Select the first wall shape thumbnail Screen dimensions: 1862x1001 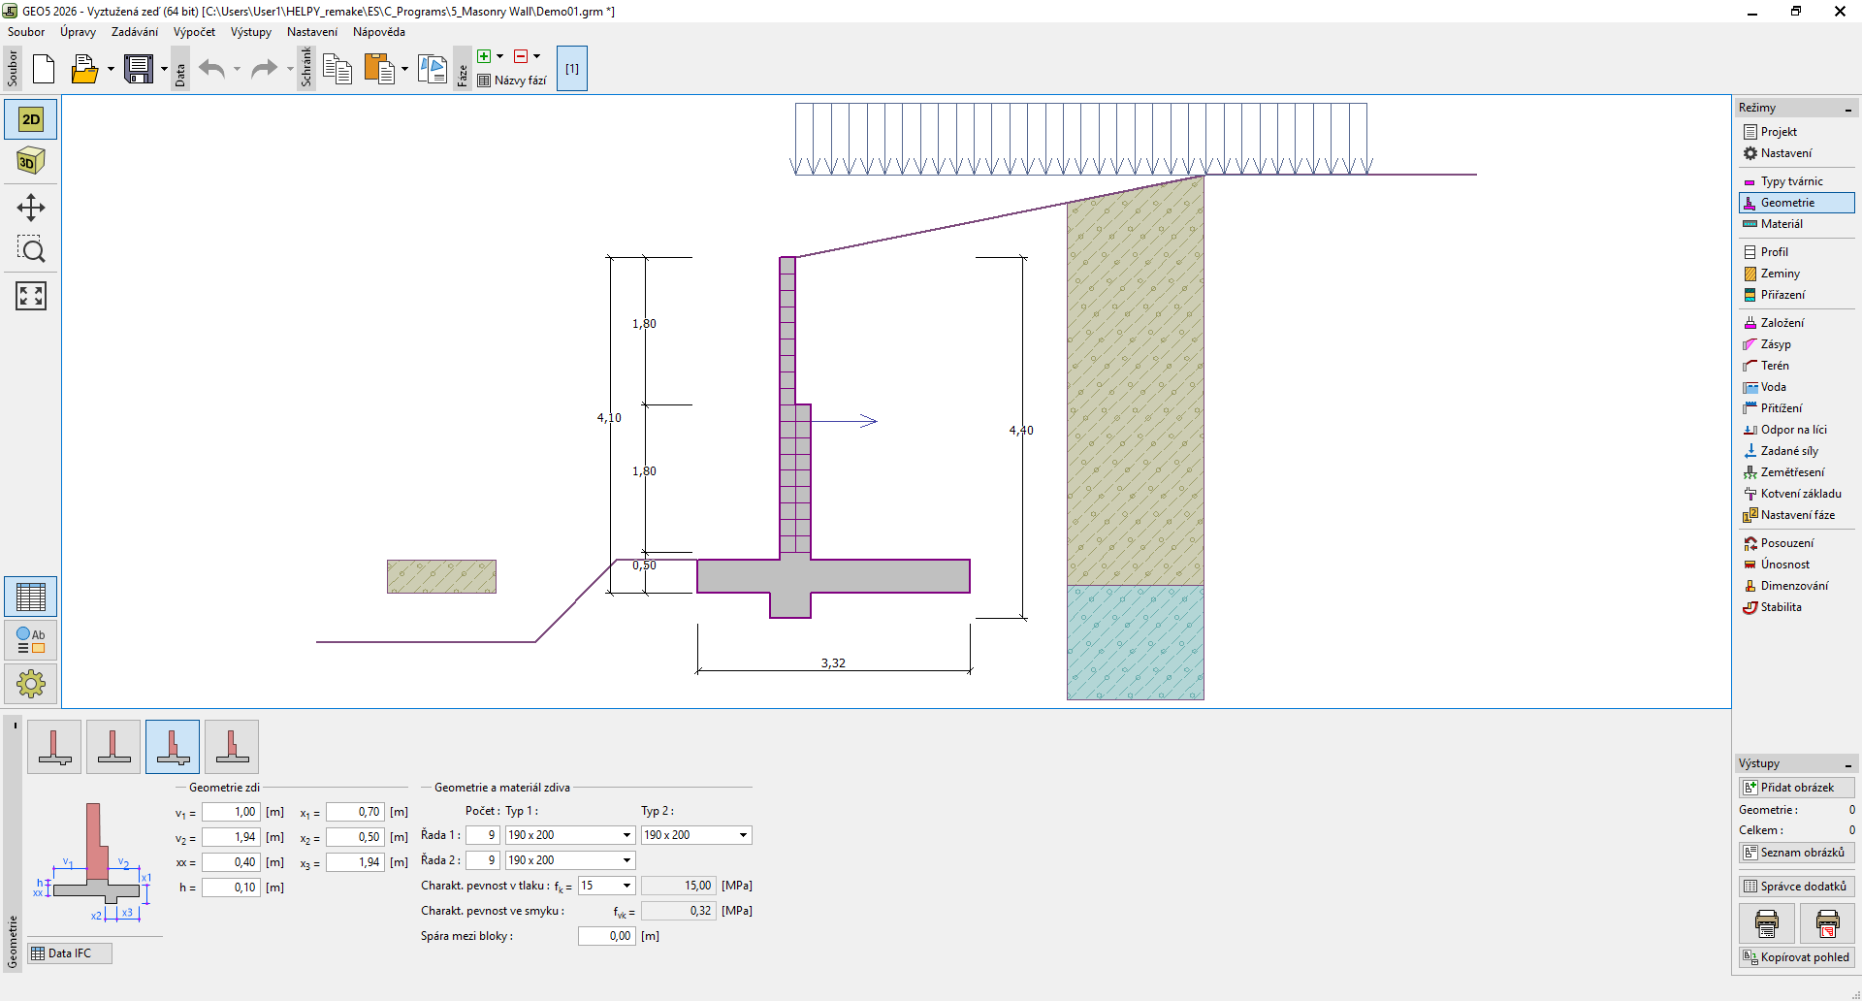[x=54, y=747]
